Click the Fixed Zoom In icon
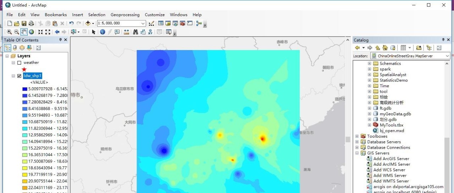The height and width of the screenshot is (193, 454). coord(40,32)
